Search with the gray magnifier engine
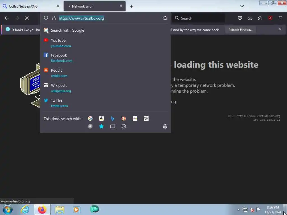 [x=90, y=126]
